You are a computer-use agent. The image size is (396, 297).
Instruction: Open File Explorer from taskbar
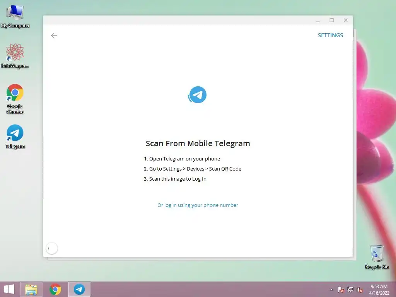tap(31, 289)
